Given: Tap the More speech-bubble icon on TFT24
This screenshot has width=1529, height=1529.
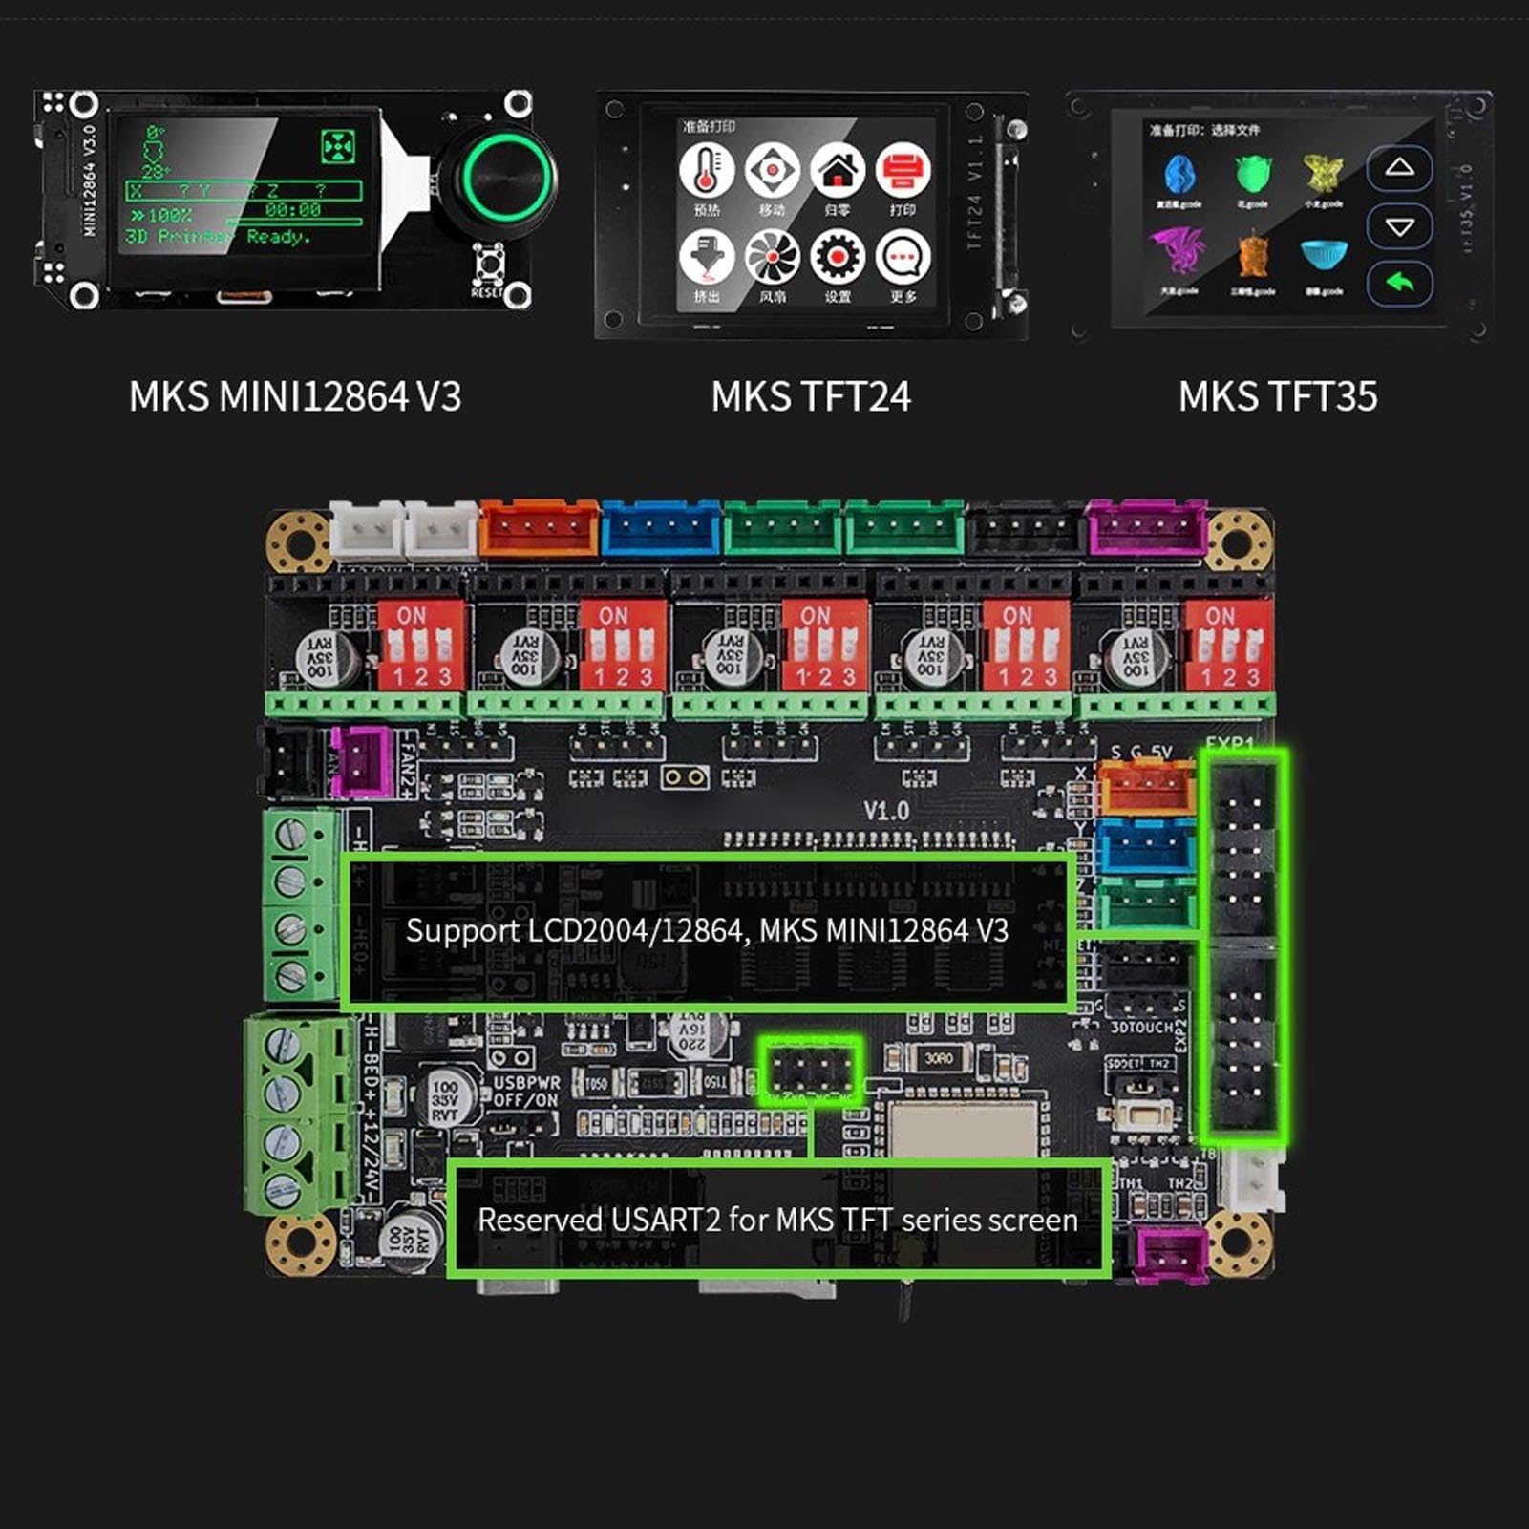Looking at the screenshot, I should point(903,257).
